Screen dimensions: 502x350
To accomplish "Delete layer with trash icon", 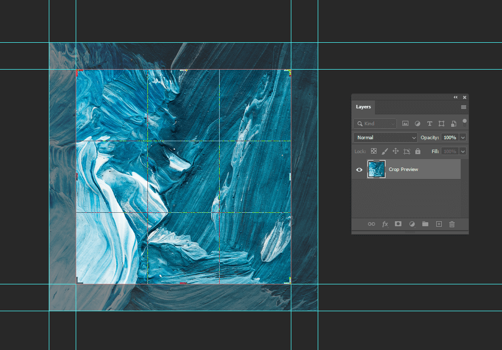I will coord(452,224).
